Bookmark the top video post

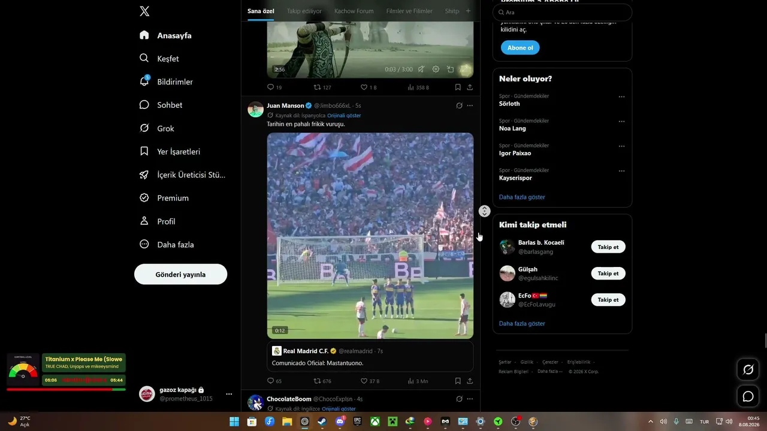coord(458,87)
